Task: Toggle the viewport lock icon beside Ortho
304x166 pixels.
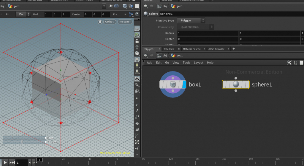Action: (x=100, y=22)
